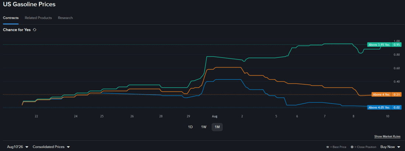Image resolution: width=405 pixels, height=151 pixels.
Task: Click the Close Position legend icon
Action: 352,147
